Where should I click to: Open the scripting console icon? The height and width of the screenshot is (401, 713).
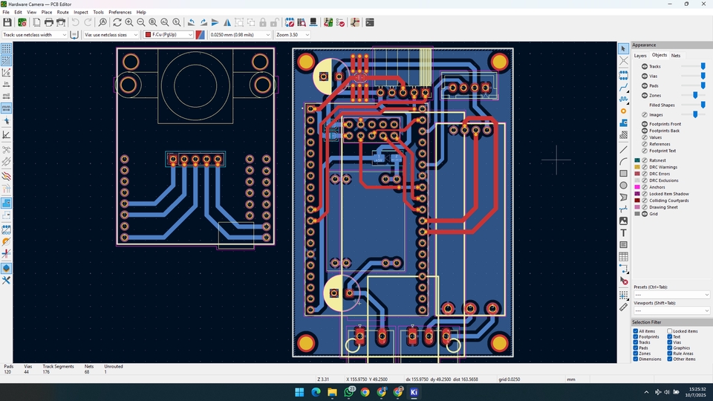point(370,23)
